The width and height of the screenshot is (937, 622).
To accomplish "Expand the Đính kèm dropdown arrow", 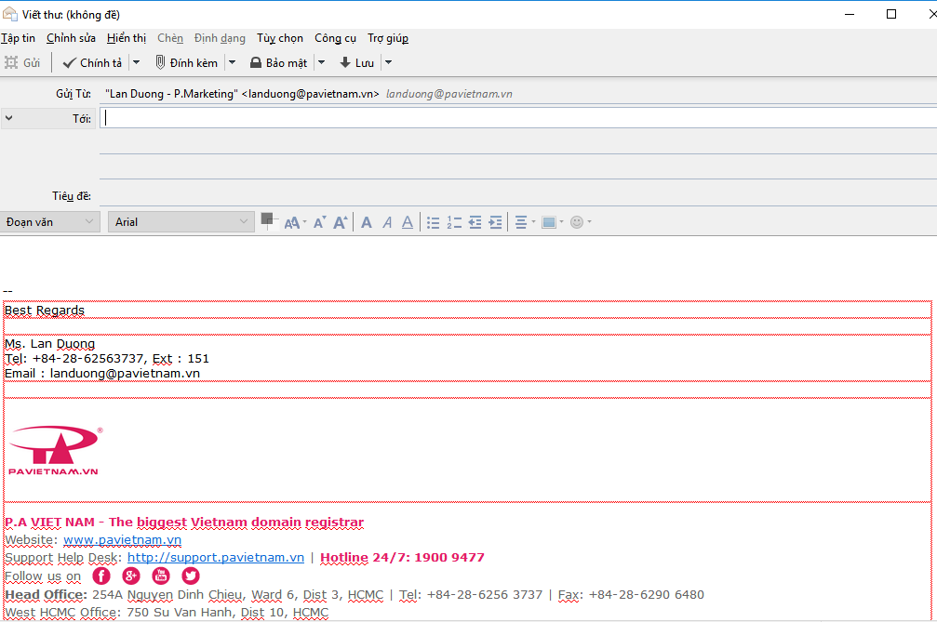I will coord(233,62).
